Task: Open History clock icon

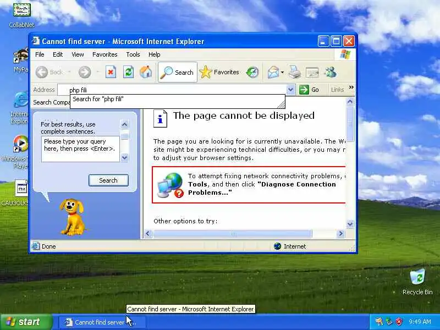Action: (x=252, y=72)
